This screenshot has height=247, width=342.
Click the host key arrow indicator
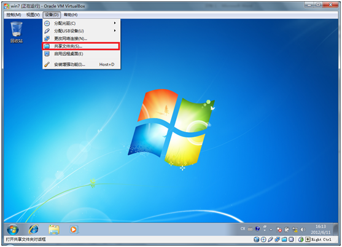[308, 240]
